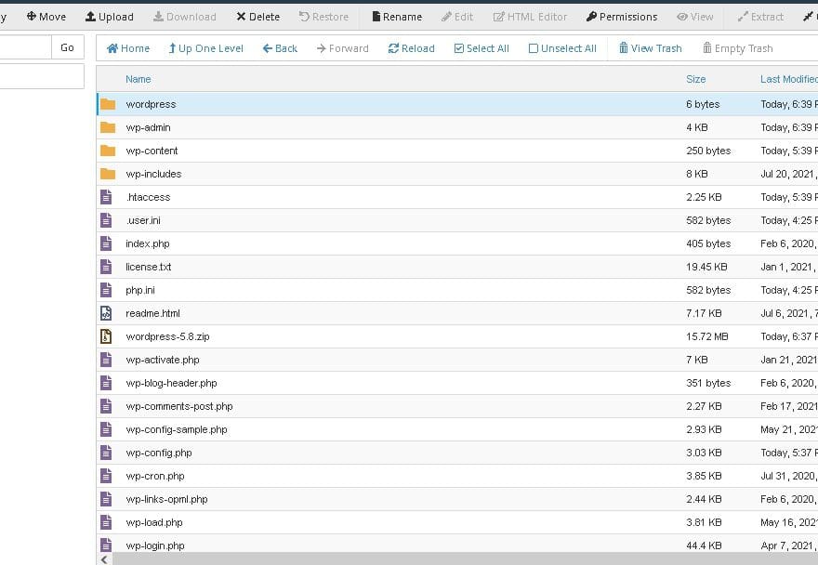Click the 15.72 MB size cell
The height and width of the screenshot is (565, 818).
(x=706, y=336)
